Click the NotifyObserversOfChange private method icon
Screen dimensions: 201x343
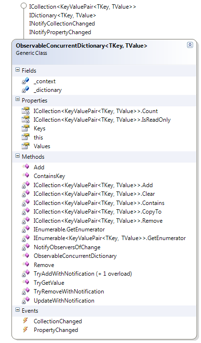pyautogui.click(x=26, y=247)
